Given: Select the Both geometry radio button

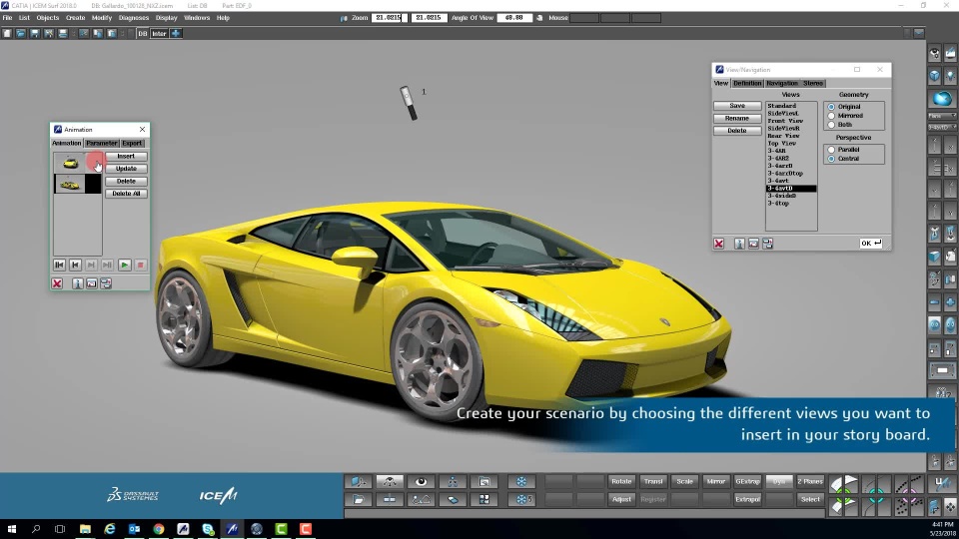Looking at the screenshot, I should click(x=831, y=125).
